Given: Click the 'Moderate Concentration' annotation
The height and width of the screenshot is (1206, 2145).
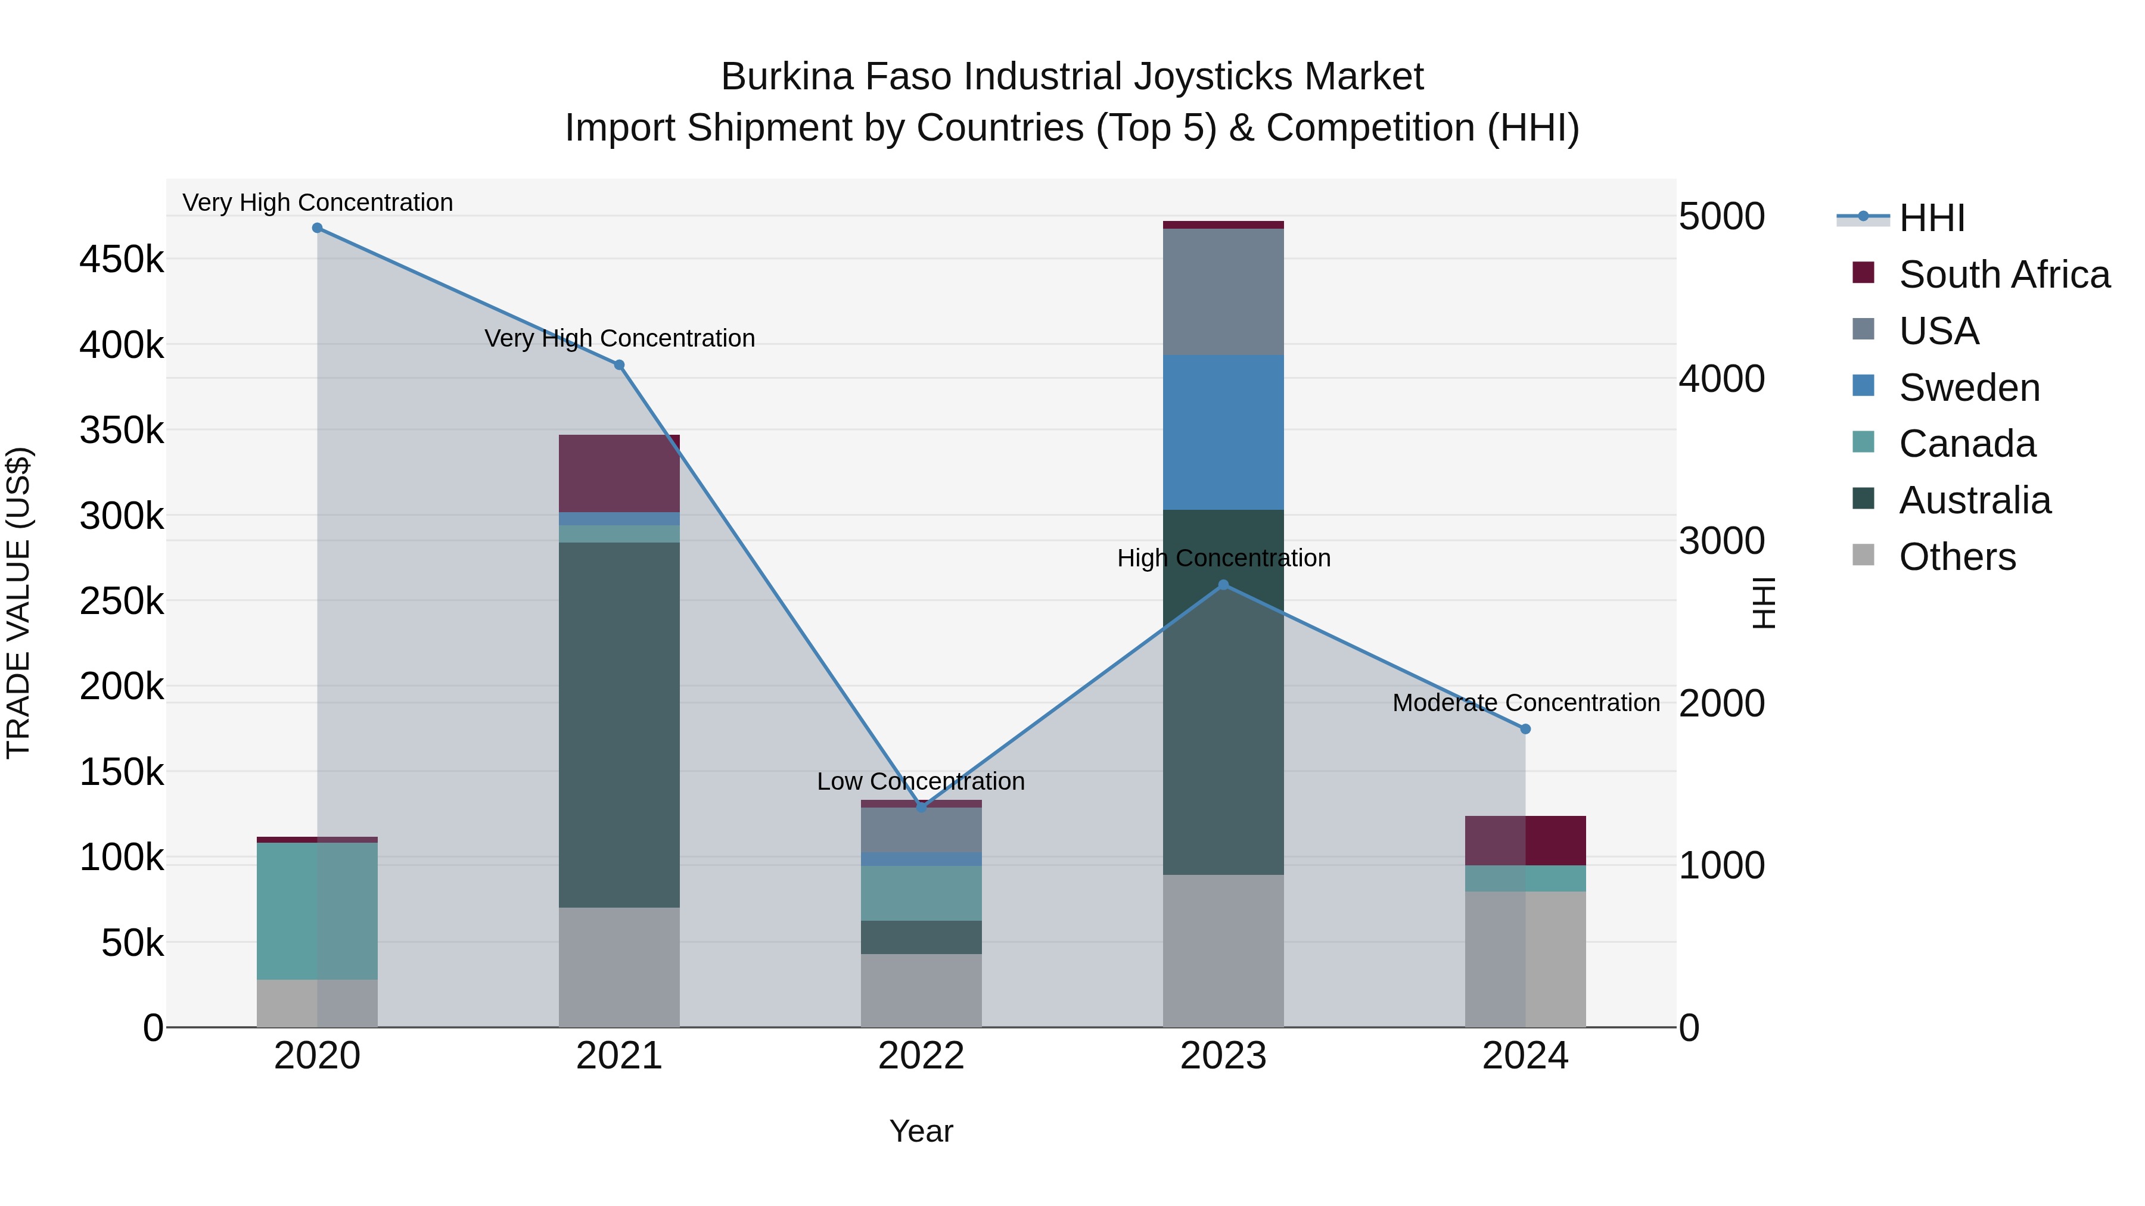Looking at the screenshot, I should click(1527, 703).
